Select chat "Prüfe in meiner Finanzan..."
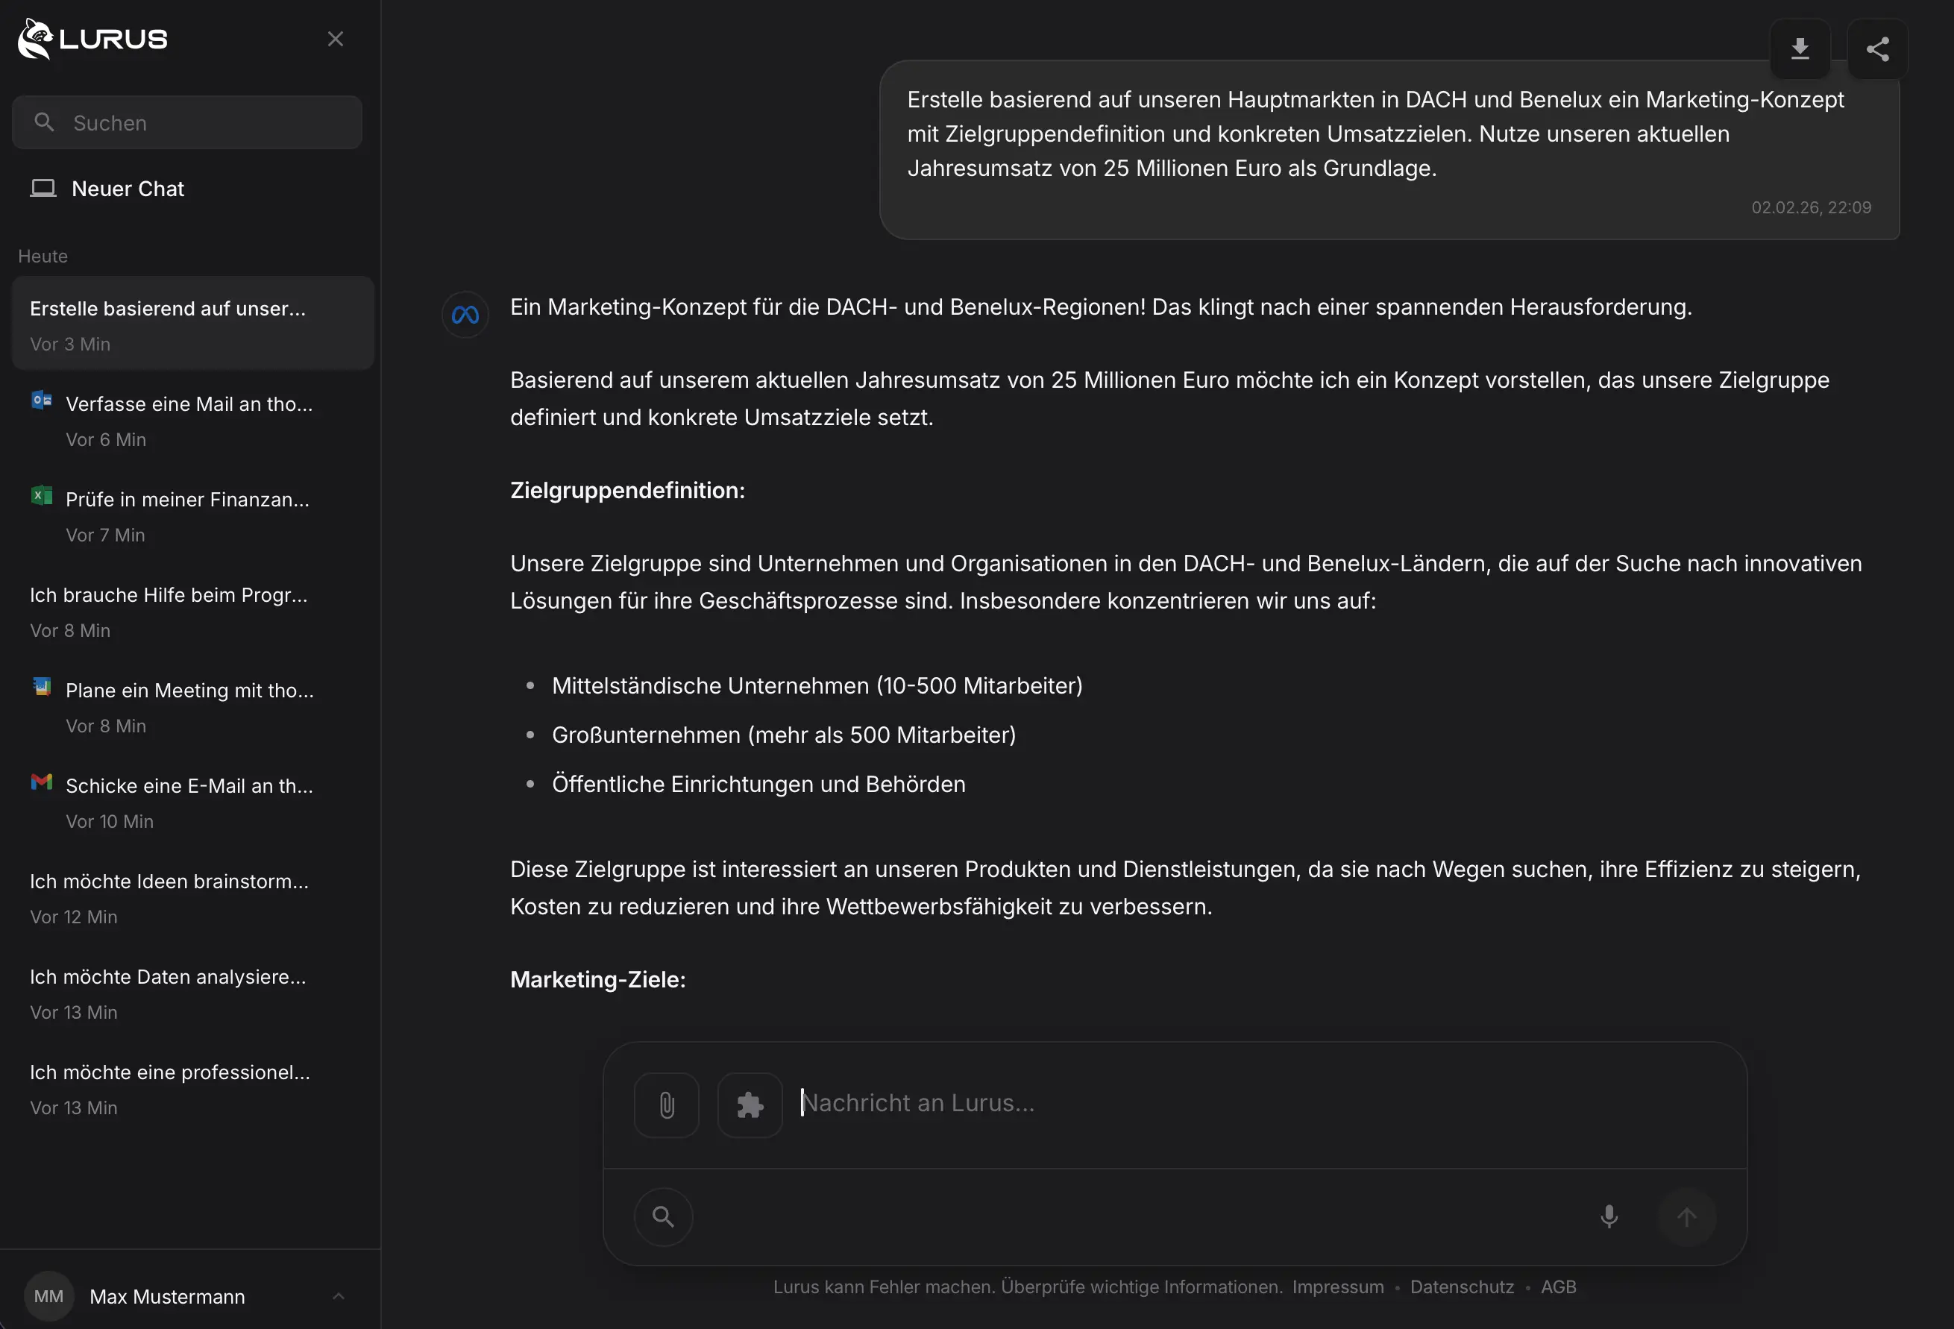This screenshot has width=1954, height=1329. pos(186,500)
